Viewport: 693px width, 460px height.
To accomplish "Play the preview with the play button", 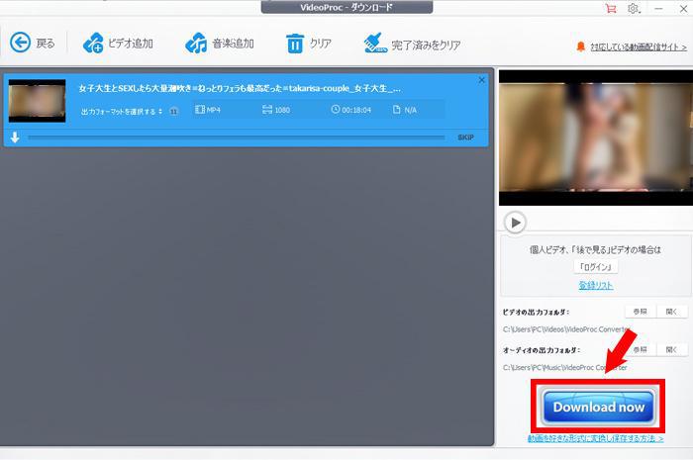I will click(x=515, y=223).
